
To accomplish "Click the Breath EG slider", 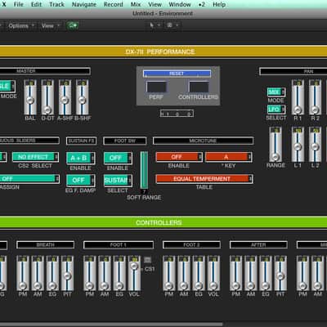I will click(52, 273).
